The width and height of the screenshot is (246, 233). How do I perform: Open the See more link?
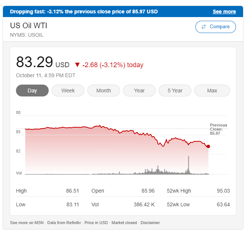224,12
